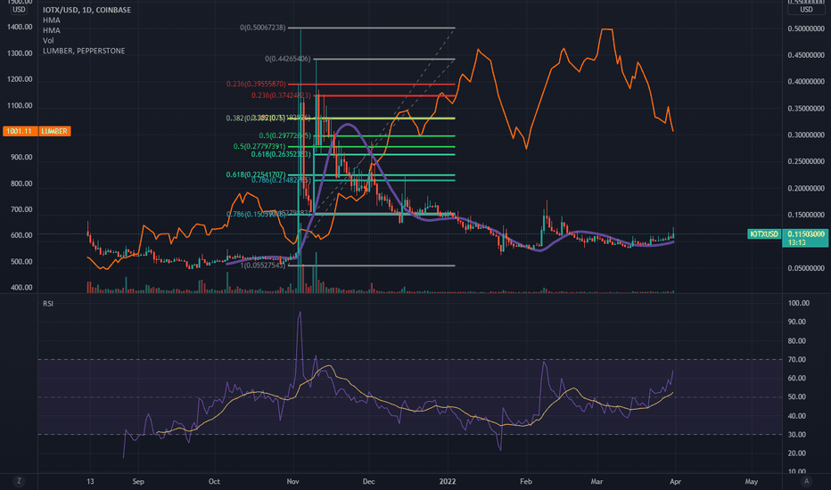Select the 1(0.05527543) Fibonacci base label
This screenshot has width=831, height=490.
coord(263,265)
